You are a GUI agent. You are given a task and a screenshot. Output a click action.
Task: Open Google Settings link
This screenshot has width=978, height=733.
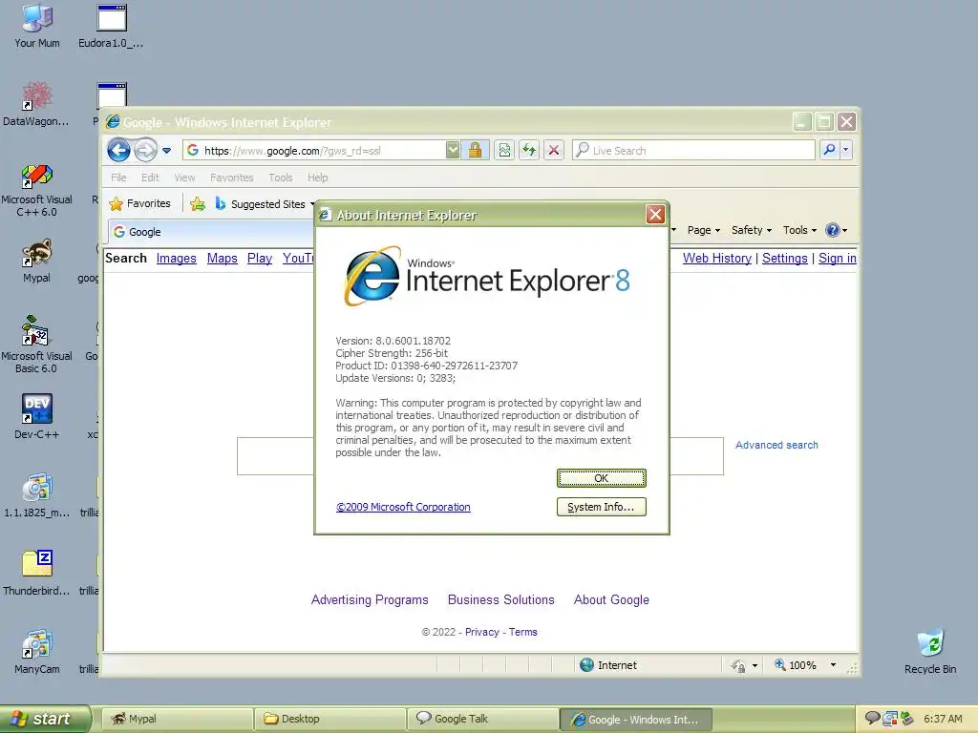click(x=785, y=258)
